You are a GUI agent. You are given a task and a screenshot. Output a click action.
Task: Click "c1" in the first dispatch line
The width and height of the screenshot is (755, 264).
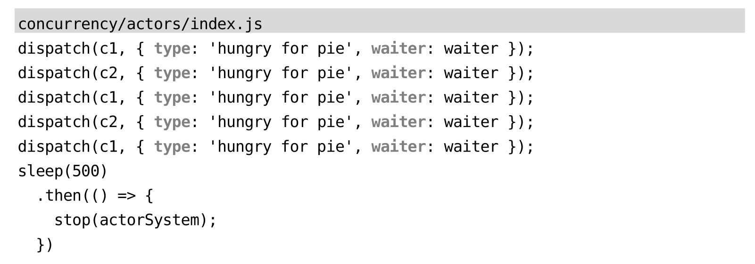click(x=108, y=49)
